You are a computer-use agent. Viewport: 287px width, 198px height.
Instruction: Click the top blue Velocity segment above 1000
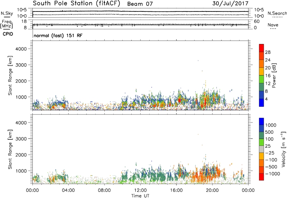(x=262, y=122)
